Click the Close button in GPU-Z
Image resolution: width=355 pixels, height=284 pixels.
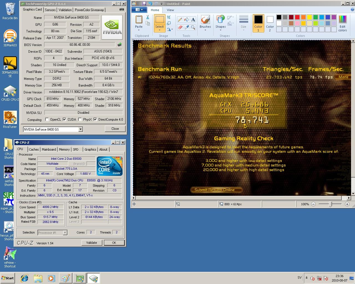(x=115, y=129)
